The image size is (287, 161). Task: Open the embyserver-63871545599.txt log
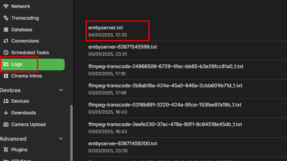tap(123, 47)
